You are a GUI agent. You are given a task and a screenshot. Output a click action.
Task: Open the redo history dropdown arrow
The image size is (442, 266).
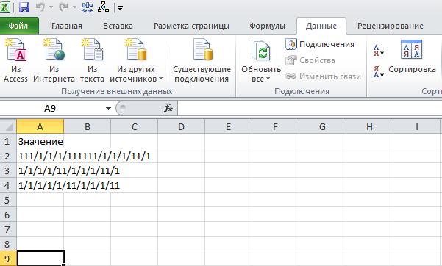point(74,7)
